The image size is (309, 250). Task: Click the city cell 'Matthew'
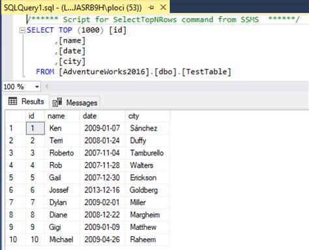[x=147, y=227]
